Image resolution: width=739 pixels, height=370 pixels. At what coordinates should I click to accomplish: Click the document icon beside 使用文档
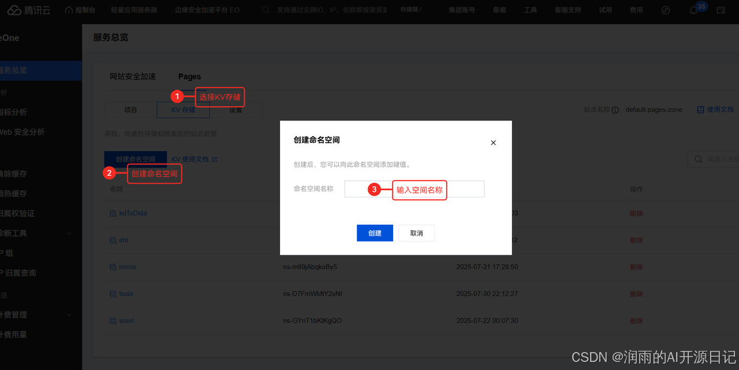(701, 109)
